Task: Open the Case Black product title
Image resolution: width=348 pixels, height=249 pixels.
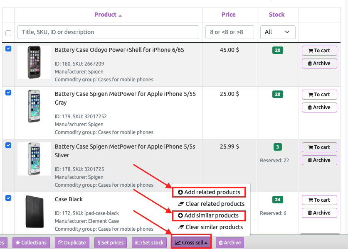Action: [69, 199]
